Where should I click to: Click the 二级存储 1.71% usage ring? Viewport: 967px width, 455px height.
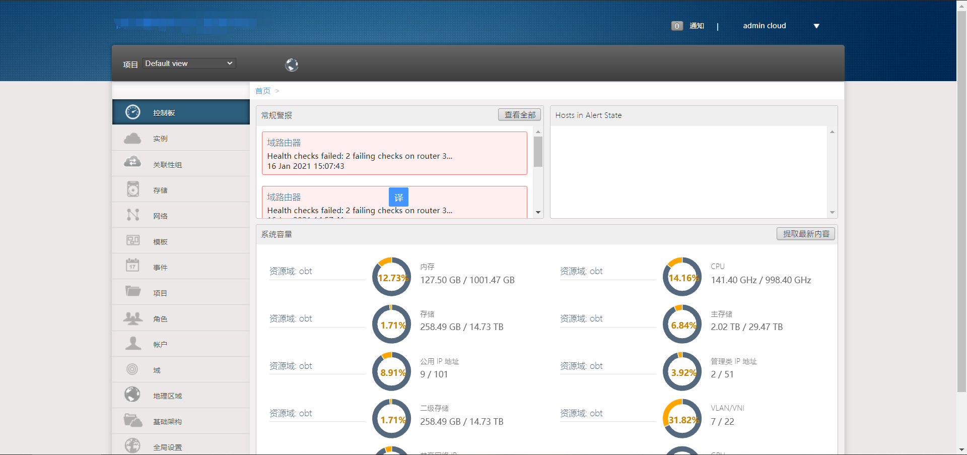(x=392, y=419)
